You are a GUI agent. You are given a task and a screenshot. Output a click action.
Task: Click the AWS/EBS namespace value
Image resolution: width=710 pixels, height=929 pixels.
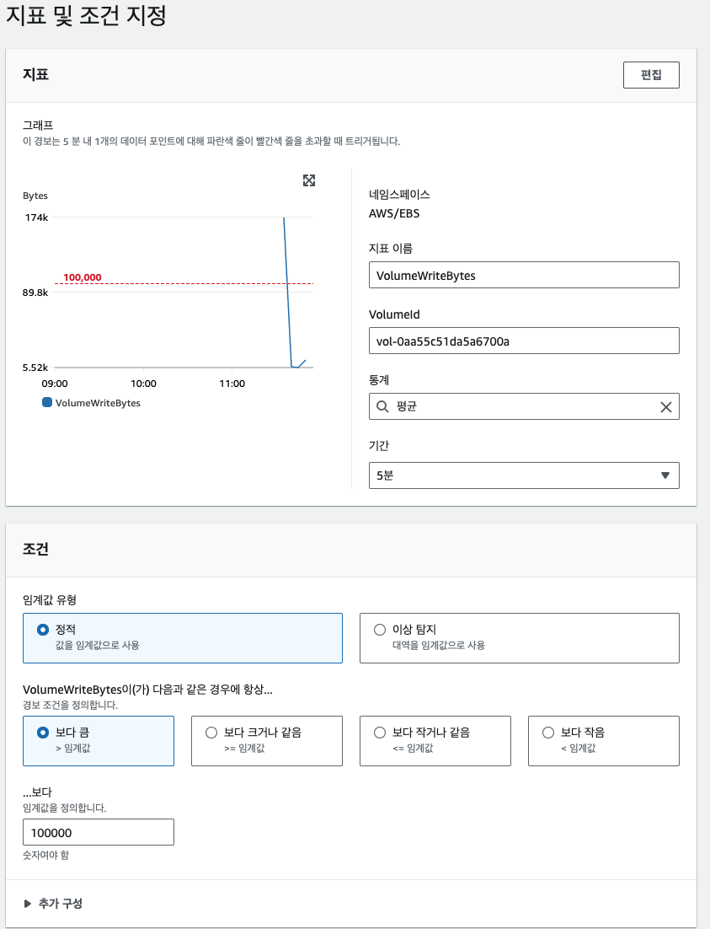click(394, 213)
